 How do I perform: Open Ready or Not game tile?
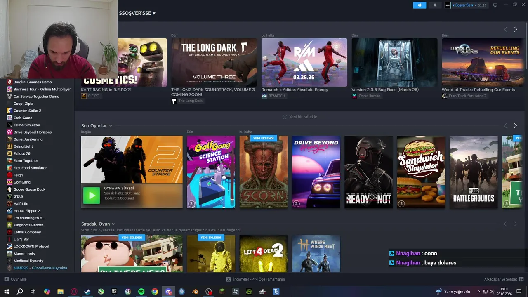(x=369, y=172)
